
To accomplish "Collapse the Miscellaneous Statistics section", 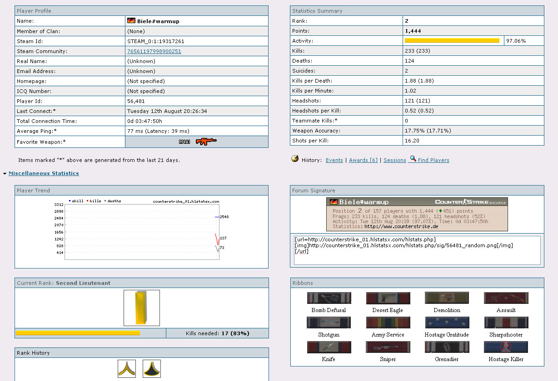I will (x=44, y=173).
